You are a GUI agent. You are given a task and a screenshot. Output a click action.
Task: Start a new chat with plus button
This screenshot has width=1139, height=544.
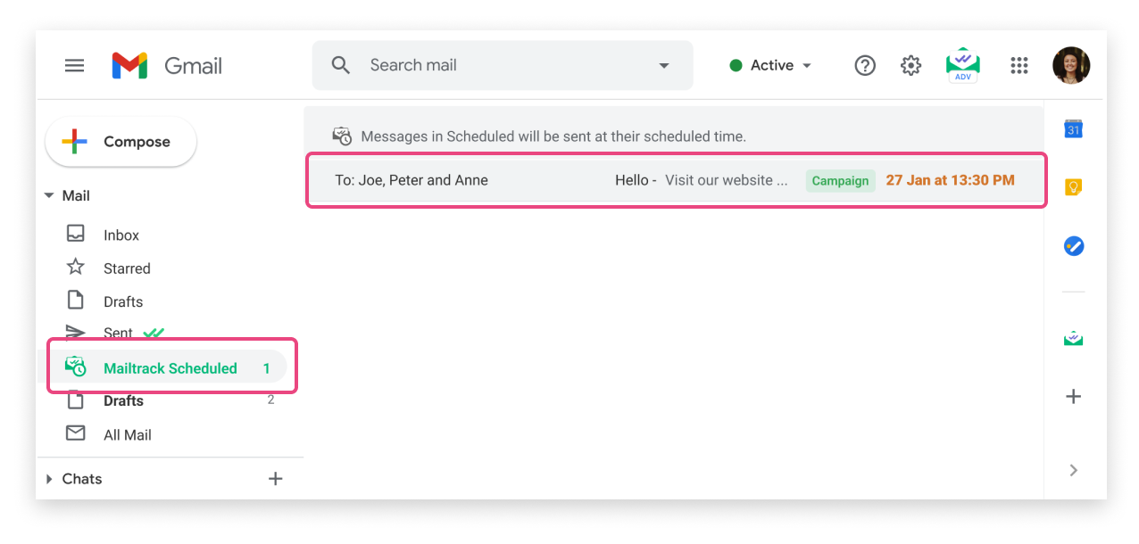tap(275, 479)
